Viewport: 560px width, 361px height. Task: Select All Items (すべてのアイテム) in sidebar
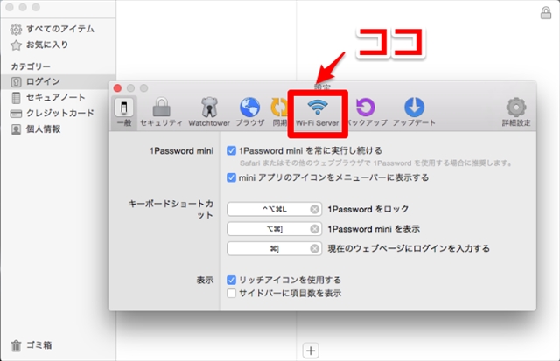pos(52,29)
